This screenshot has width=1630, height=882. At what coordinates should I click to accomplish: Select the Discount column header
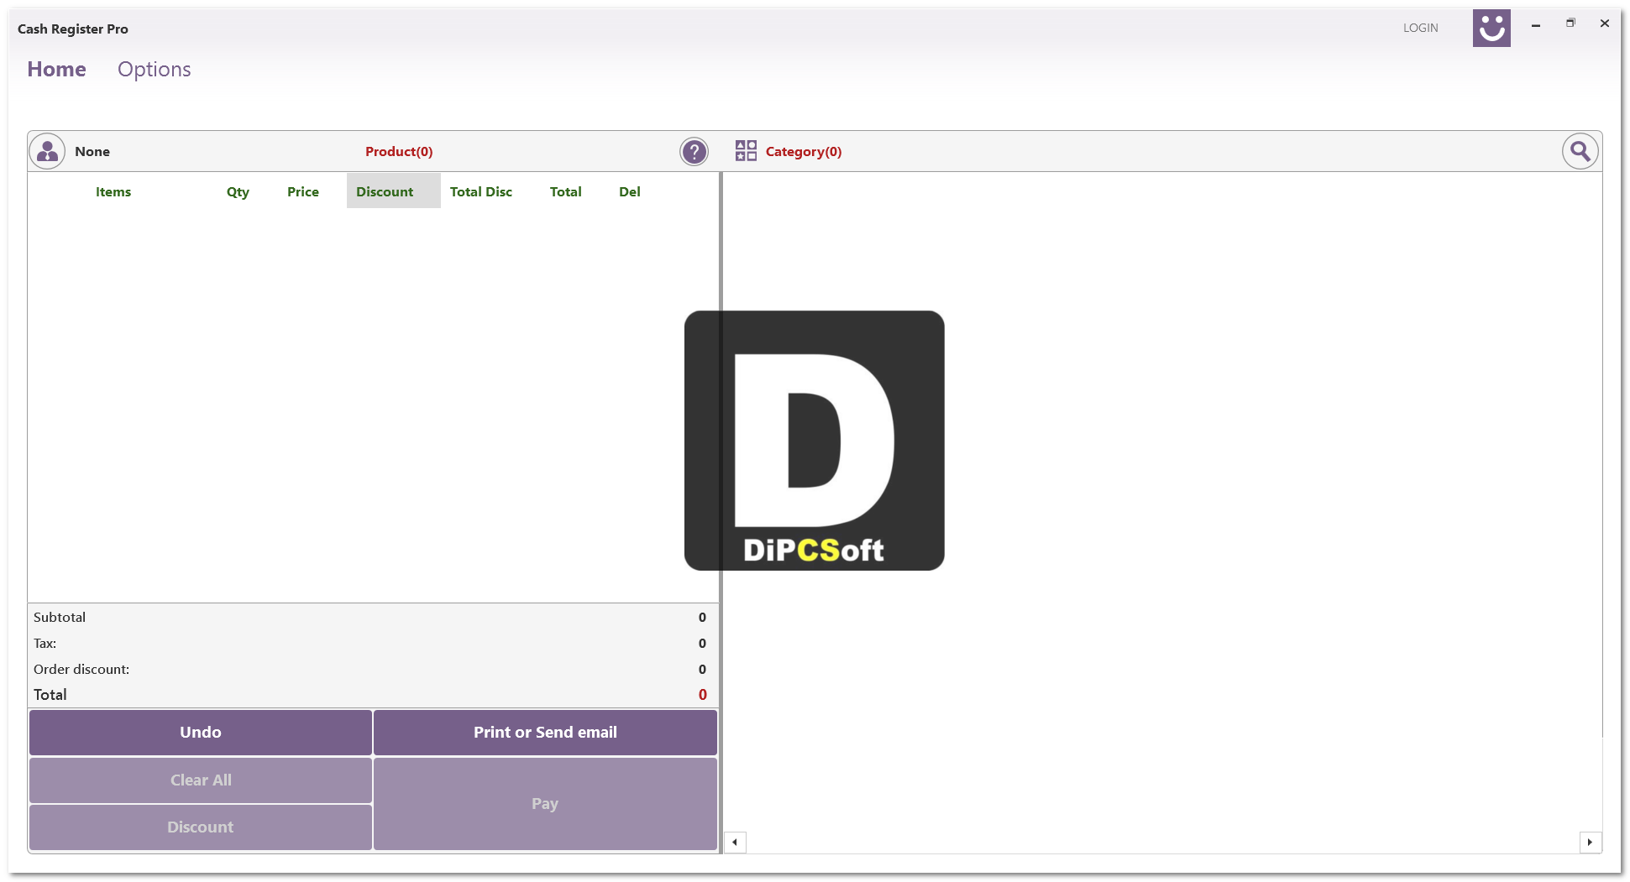(x=393, y=191)
